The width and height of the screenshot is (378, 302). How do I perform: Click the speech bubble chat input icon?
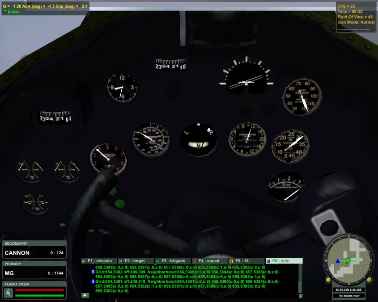[x=85, y=295]
